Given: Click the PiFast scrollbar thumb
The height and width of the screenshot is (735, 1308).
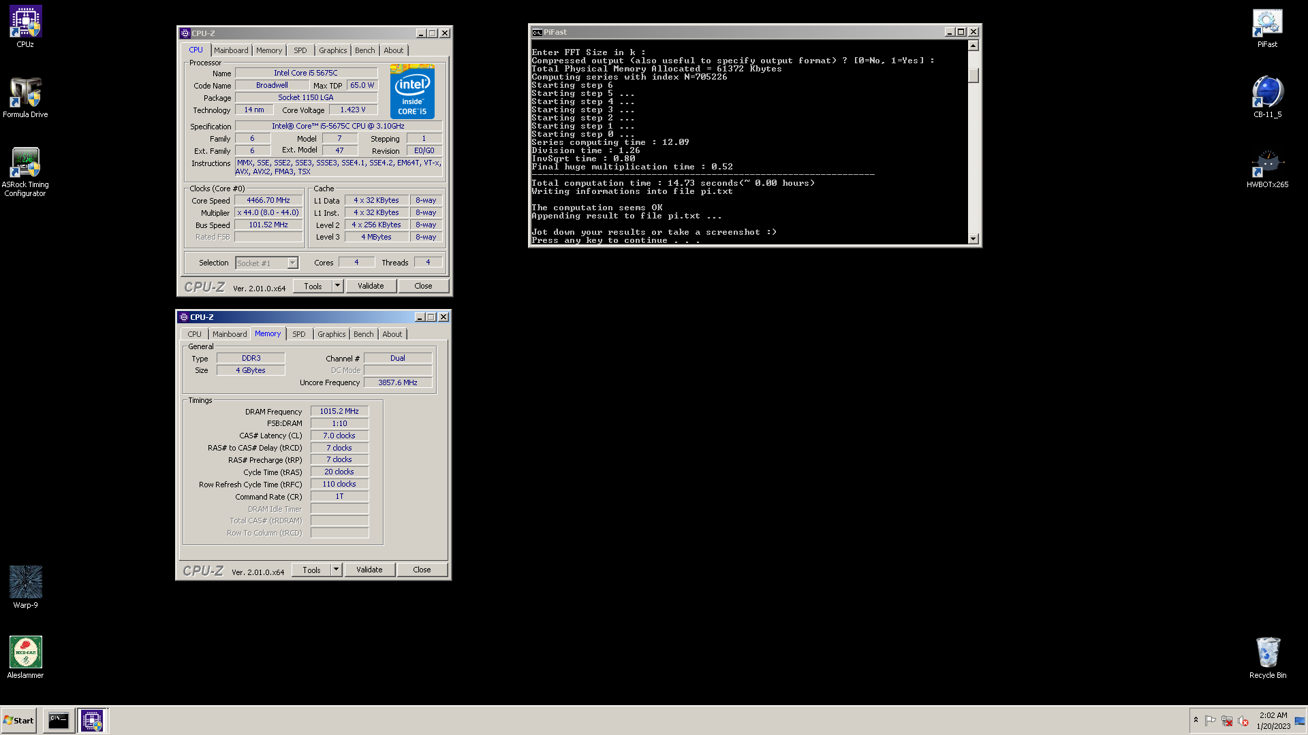Looking at the screenshot, I should click(x=973, y=75).
